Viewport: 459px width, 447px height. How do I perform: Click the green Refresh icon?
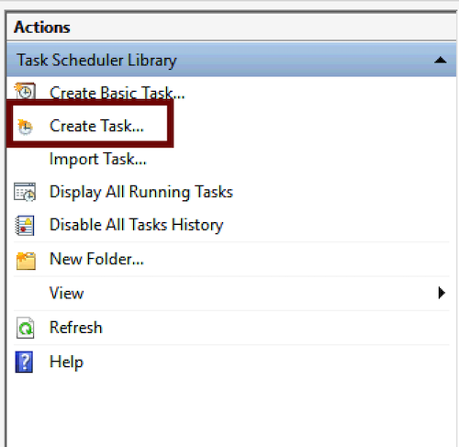coord(25,328)
